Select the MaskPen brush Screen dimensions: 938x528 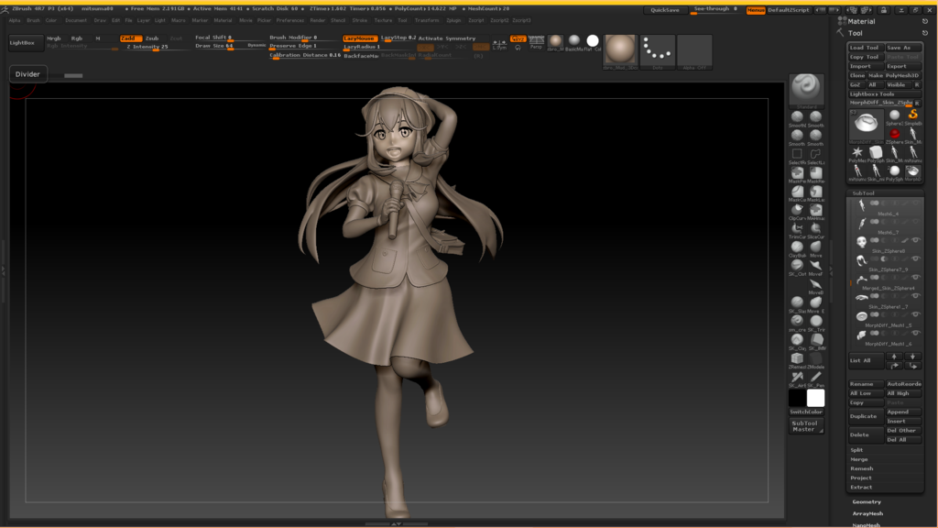tap(797, 173)
